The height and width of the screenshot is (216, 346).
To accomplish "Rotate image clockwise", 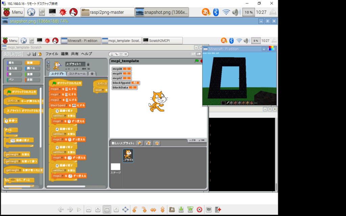I will tap(144, 210).
